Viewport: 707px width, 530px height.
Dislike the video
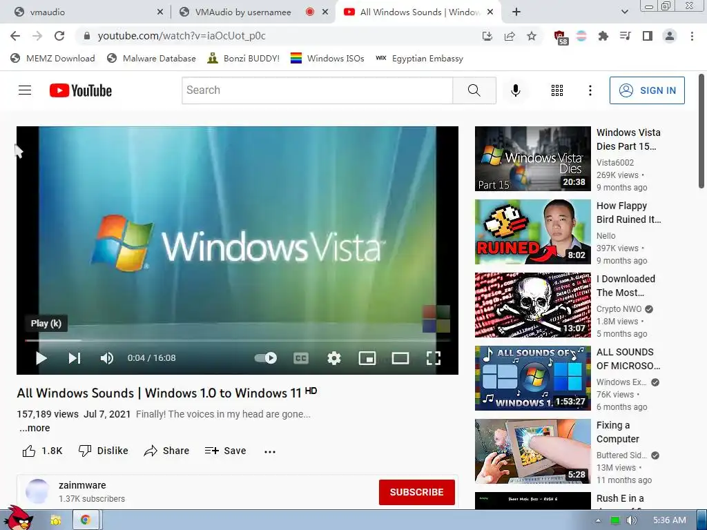pyautogui.click(x=104, y=451)
